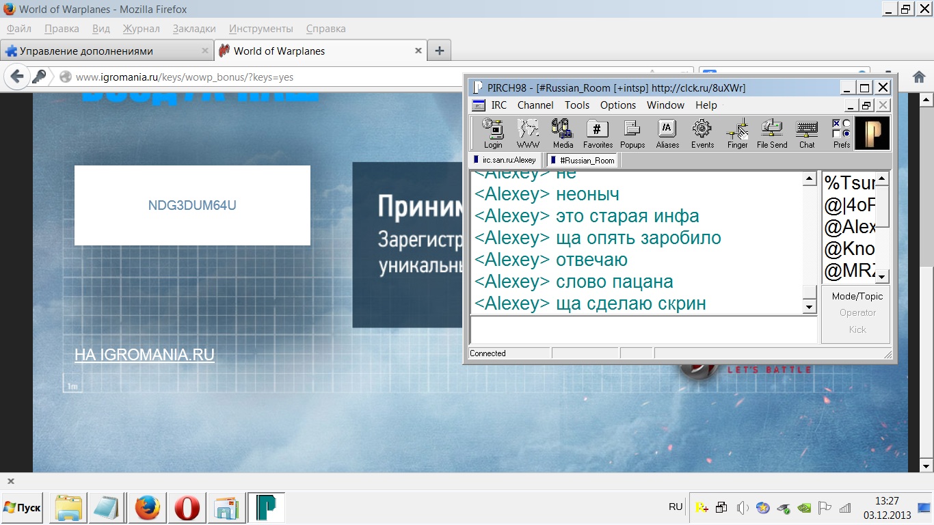Open the IRC menu in PIRCH98
This screenshot has height=525, width=934.
[499, 105]
